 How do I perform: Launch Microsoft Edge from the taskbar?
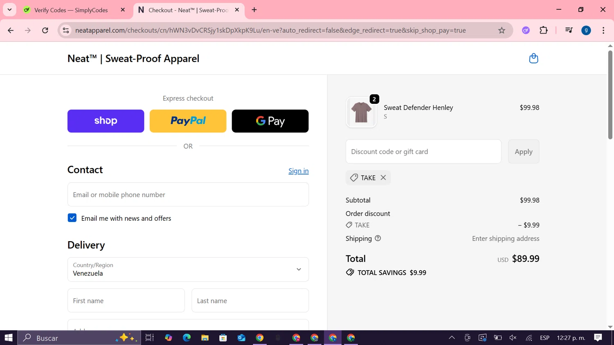coord(187,338)
